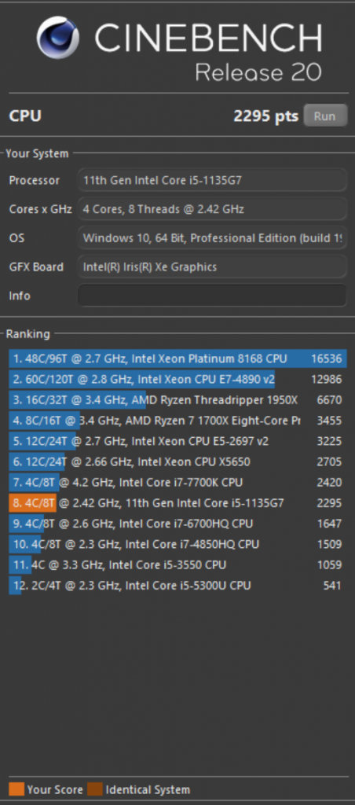
Task: Click the 12986 score value
Action: click(326, 380)
